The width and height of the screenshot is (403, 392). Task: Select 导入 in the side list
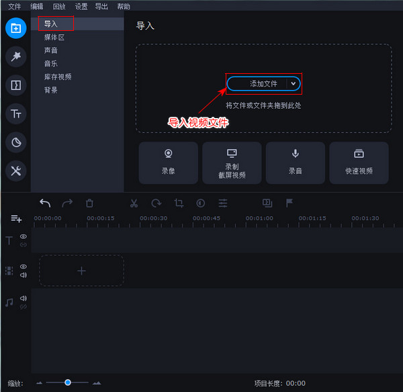pos(77,24)
